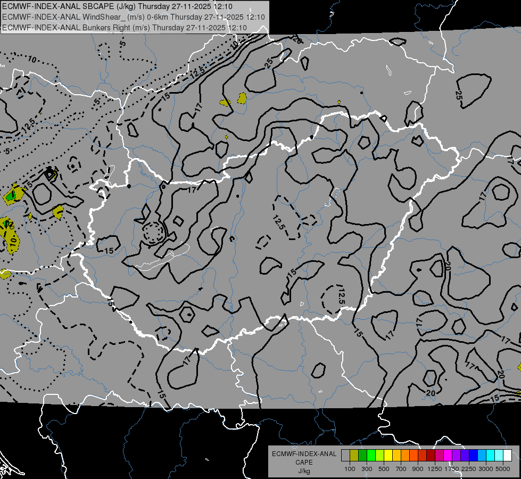The height and width of the screenshot is (479, 521).
Task: Click the 1250 legend scale label
Action: point(435,469)
